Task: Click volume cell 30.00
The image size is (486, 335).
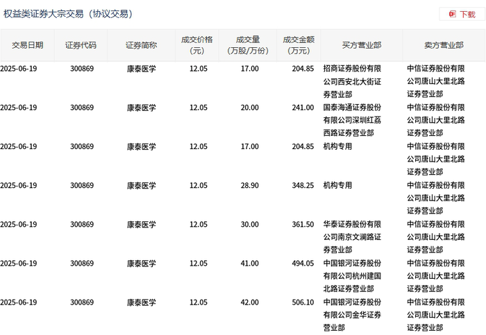Action: [x=249, y=225]
